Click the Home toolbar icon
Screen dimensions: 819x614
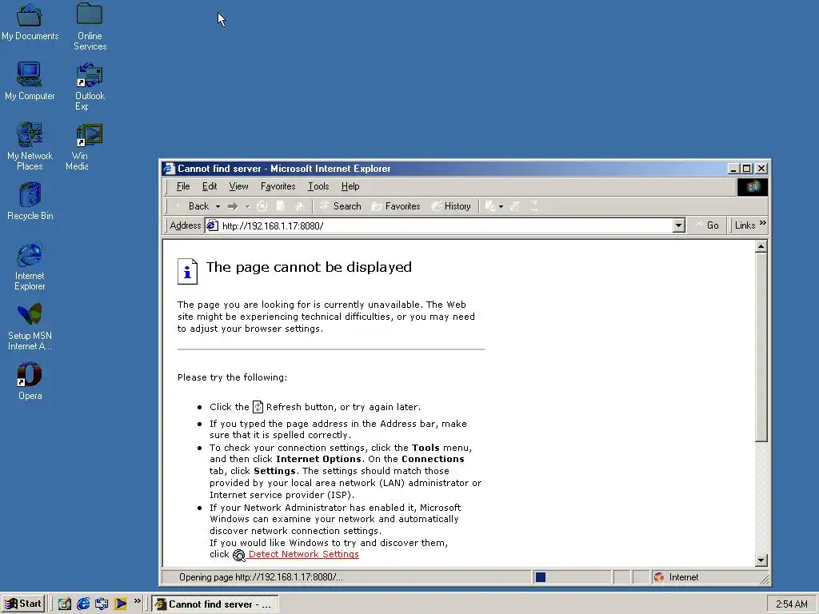300,206
